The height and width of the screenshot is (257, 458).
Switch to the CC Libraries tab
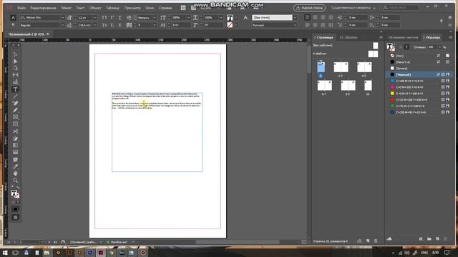(349, 37)
